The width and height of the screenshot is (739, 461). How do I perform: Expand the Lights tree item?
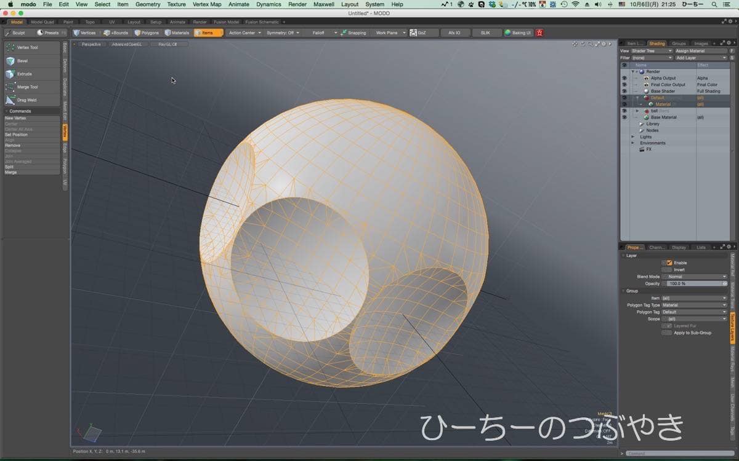tap(632, 136)
